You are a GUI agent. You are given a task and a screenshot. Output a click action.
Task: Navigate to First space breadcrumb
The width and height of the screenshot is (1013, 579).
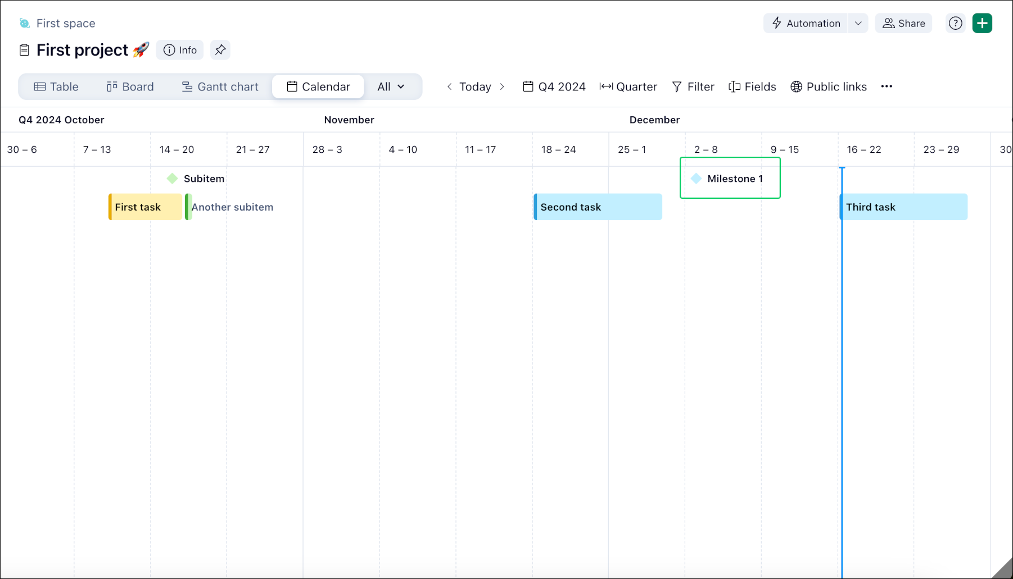click(x=65, y=23)
